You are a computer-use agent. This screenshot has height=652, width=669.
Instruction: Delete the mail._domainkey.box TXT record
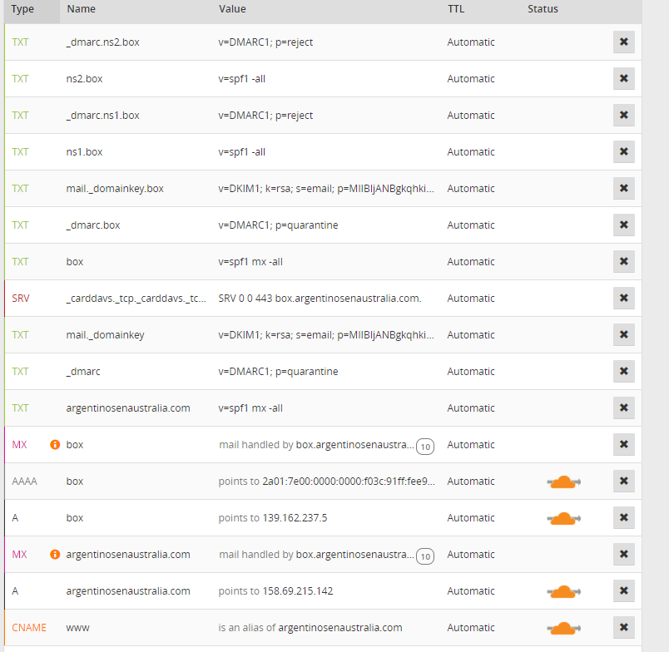624,188
